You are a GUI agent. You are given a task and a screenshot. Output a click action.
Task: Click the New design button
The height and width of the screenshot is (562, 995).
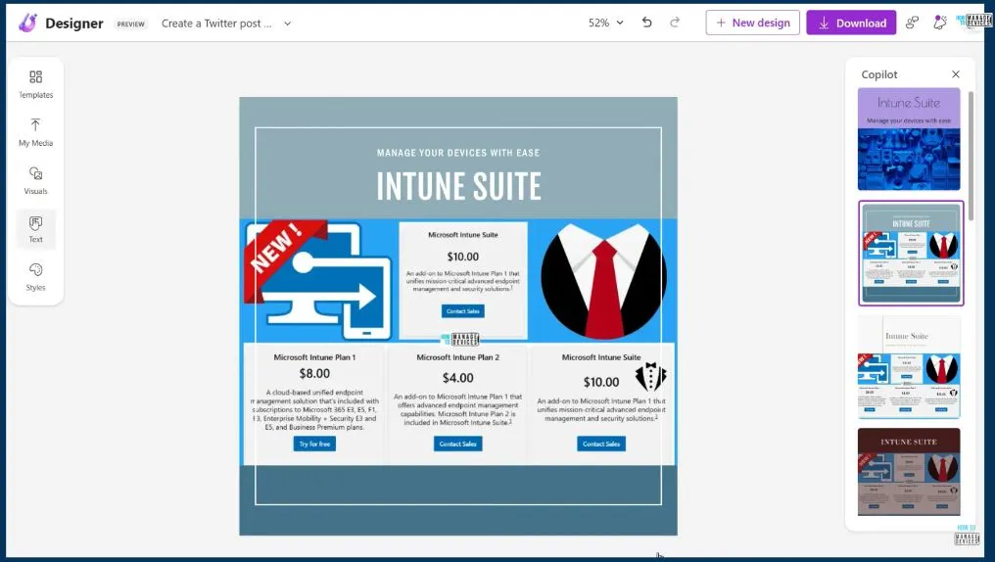pos(752,23)
